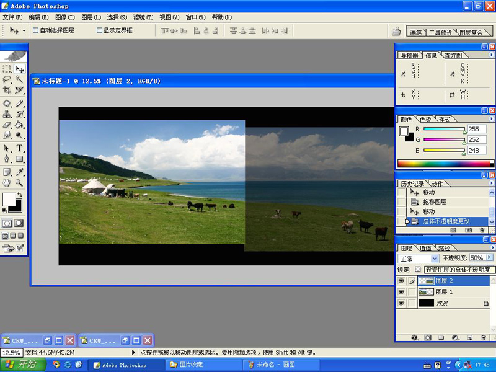Select the Lasso tool

(7, 79)
